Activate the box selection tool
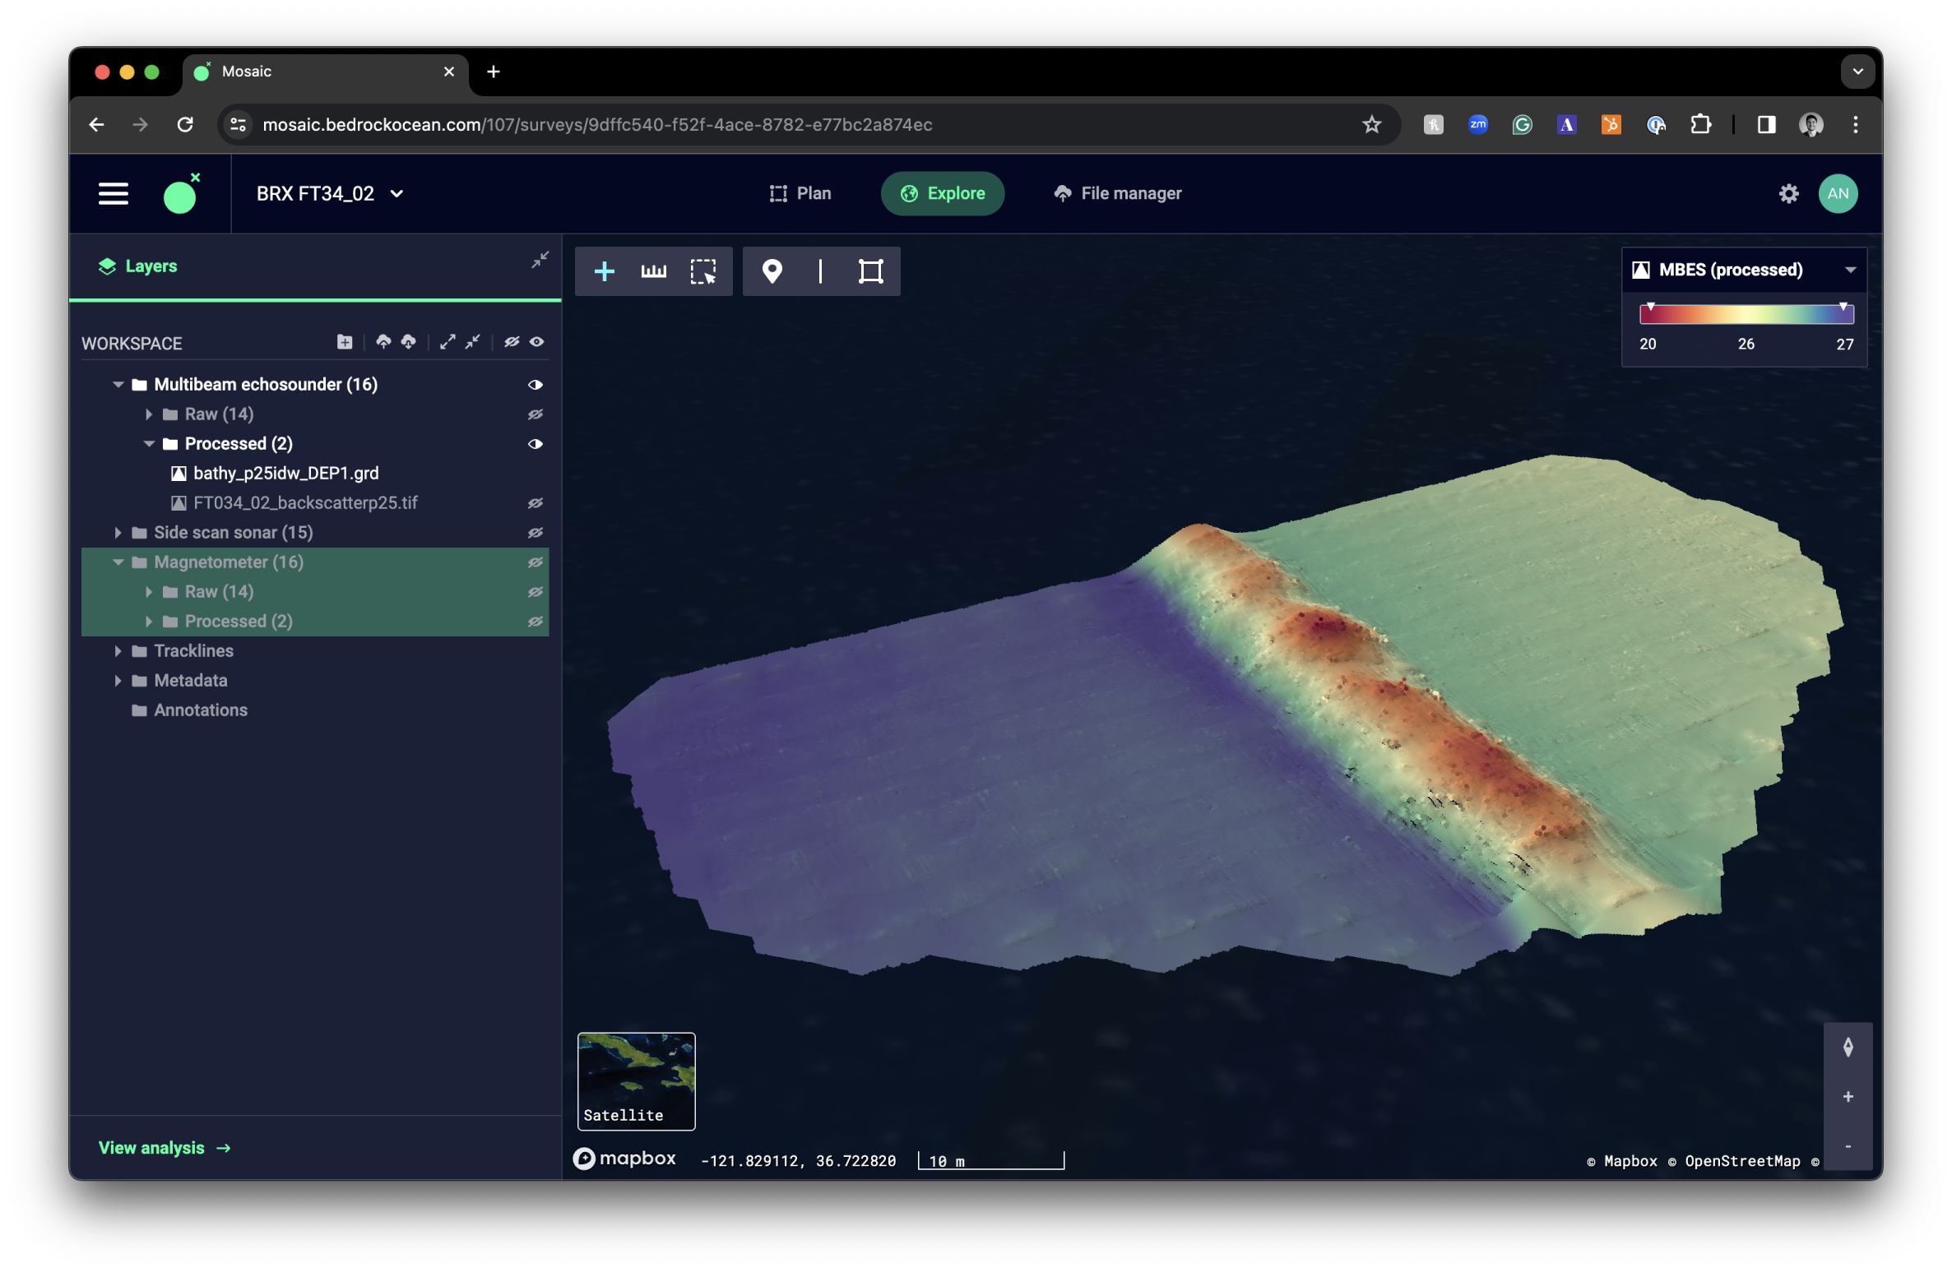Image resolution: width=1952 pixels, height=1272 pixels. point(702,271)
